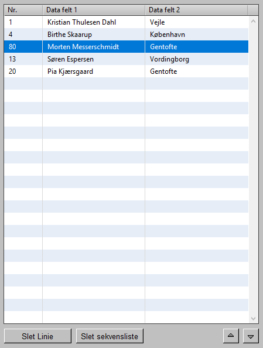Select the Kristian Thulesen Dahl row
Image resolution: width=263 pixels, height=348 pixels.
coord(127,22)
